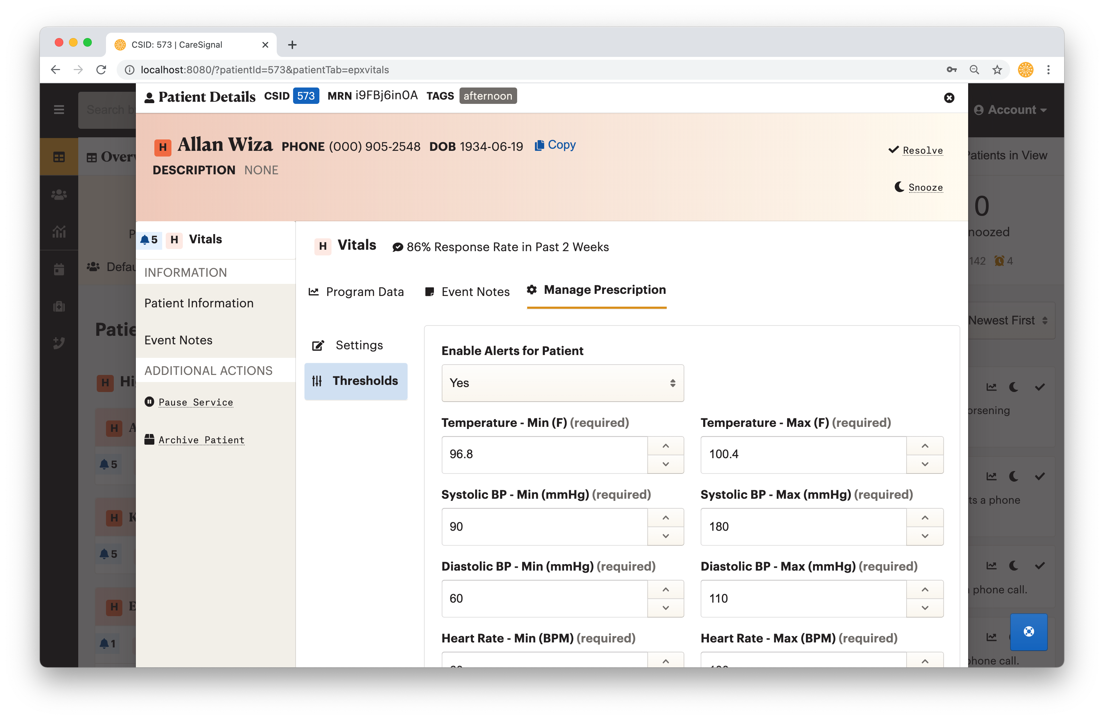Screen dimensions: 1104x720
Task: Click resolve check on card mentioning worsening
Action: [1040, 387]
